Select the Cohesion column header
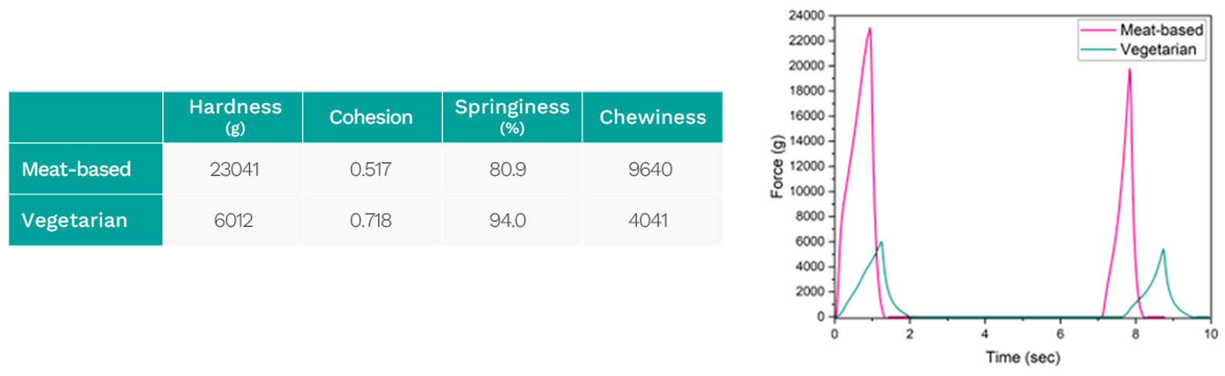1225x376 pixels. tap(371, 117)
